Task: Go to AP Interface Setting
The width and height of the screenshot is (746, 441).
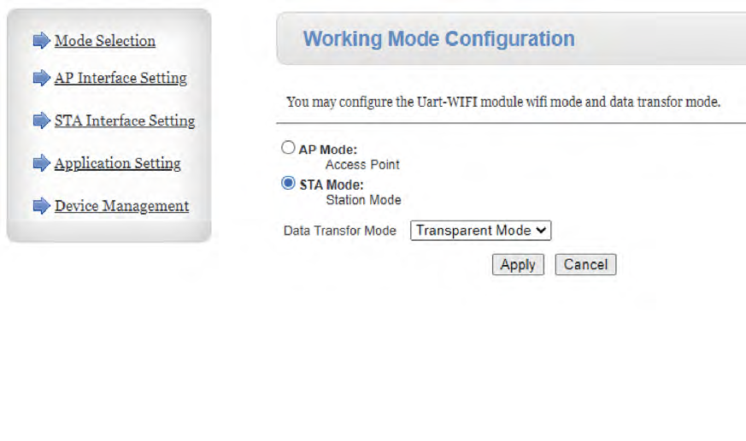Action: tap(120, 79)
